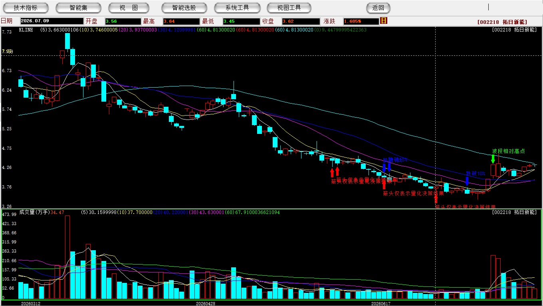Go back with the 返回 button
The height and width of the screenshot is (306, 543).
[x=378, y=8]
